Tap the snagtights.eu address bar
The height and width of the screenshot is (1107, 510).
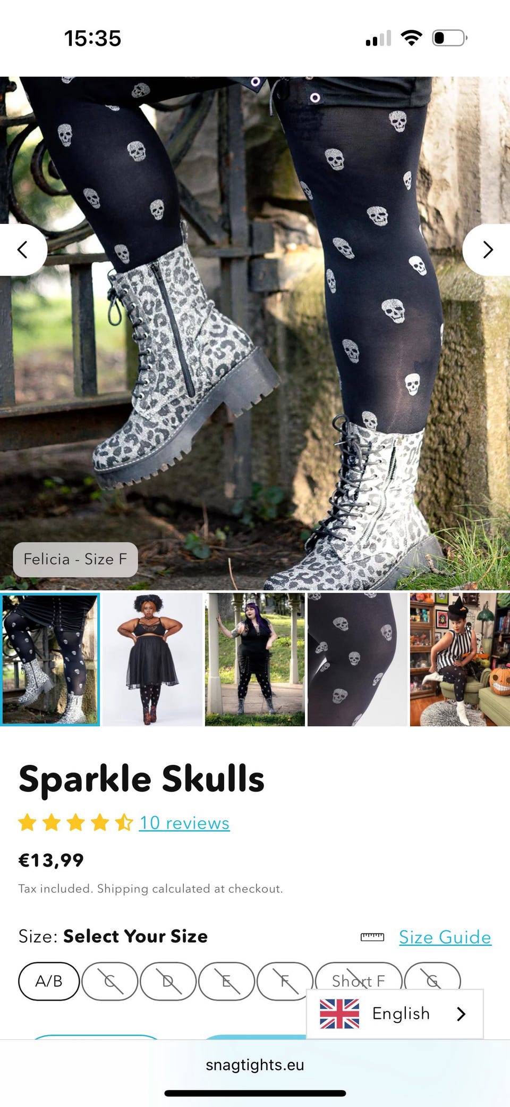coord(255,1065)
